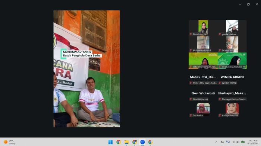Click 'Datok Penghulu Desa Serba' caption line
This screenshot has height=146, width=261.
[x=82, y=56]
